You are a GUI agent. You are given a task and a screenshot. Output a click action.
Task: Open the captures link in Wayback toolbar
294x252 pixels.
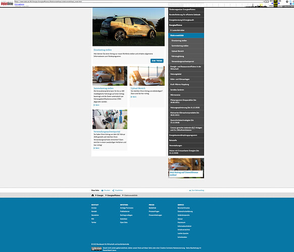(x=19, y=4)
